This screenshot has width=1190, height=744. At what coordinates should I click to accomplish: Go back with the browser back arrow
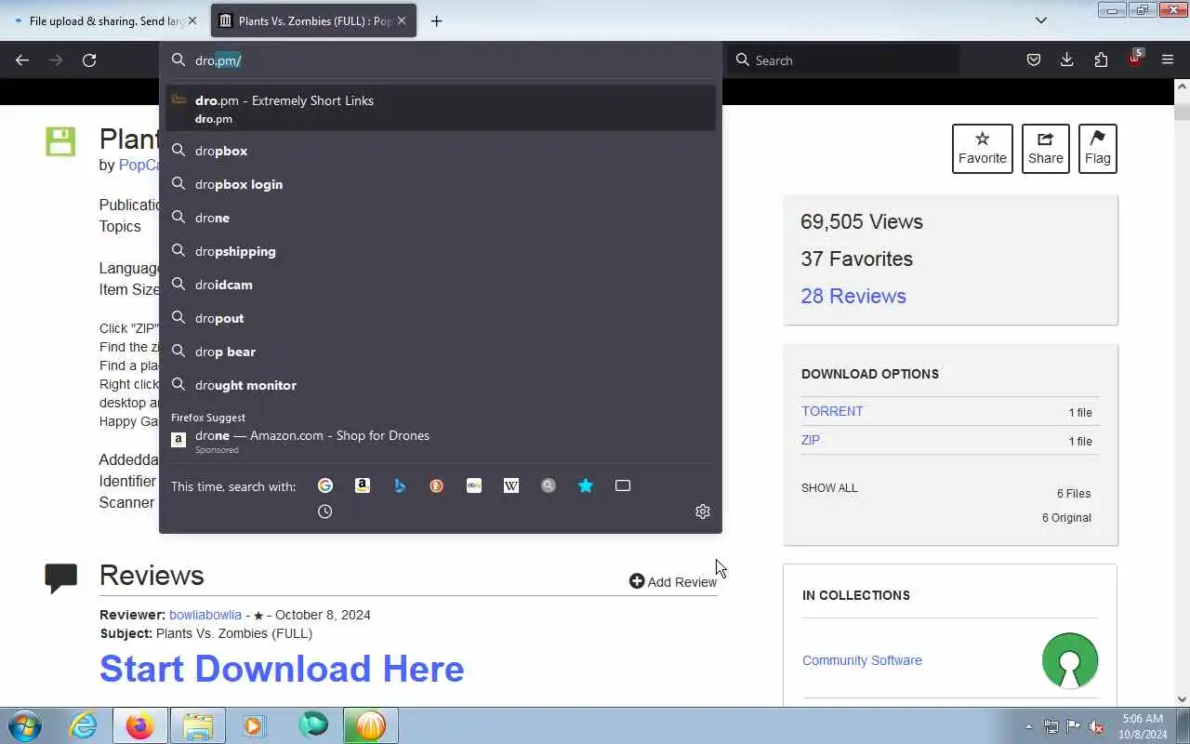22,60
